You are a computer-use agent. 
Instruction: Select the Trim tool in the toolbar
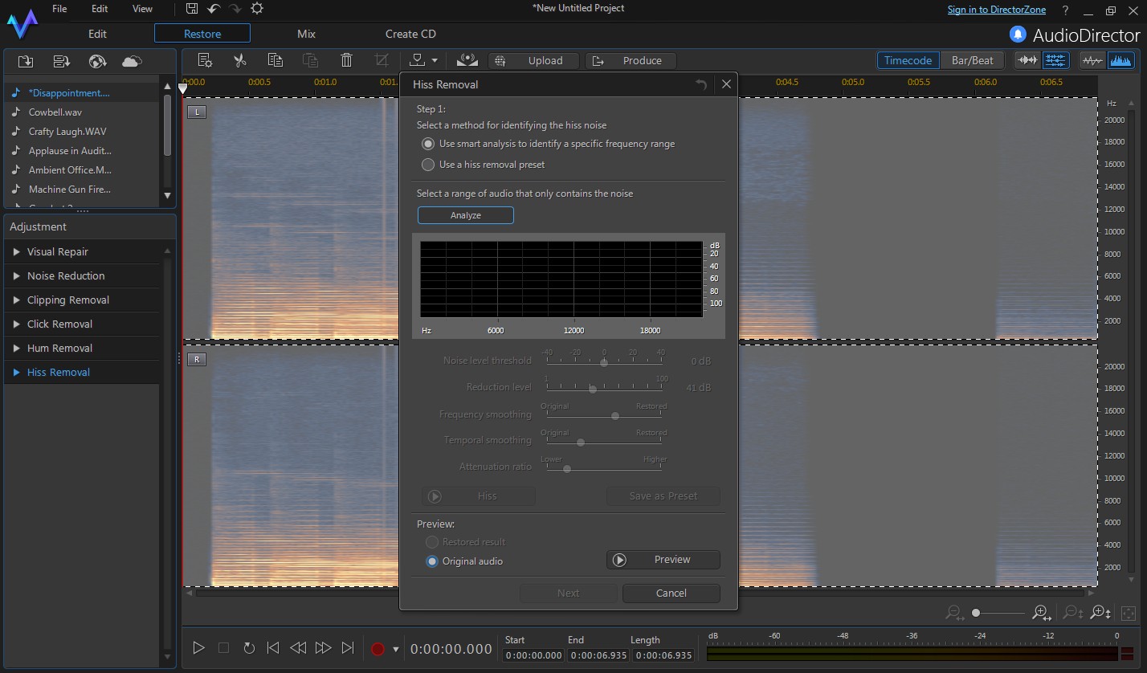[x=382, y=60]
